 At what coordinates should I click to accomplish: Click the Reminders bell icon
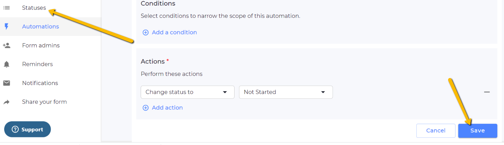pos(7,64)
